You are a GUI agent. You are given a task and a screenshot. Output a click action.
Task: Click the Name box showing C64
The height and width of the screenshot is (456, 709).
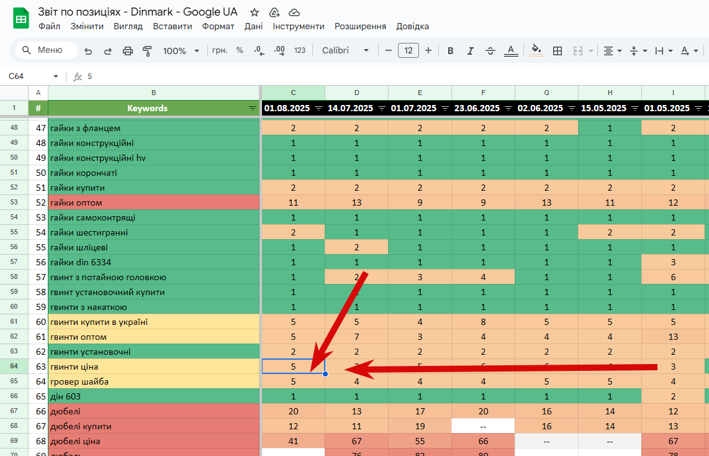click(32, 76)
